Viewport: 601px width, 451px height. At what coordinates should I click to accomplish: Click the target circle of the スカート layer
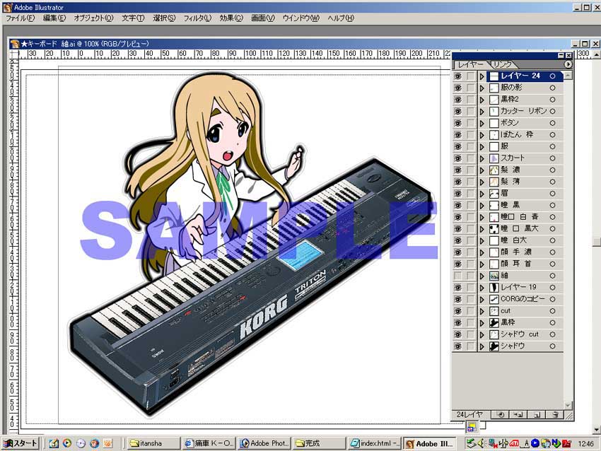pyautogui.click(x=552, y=158)
